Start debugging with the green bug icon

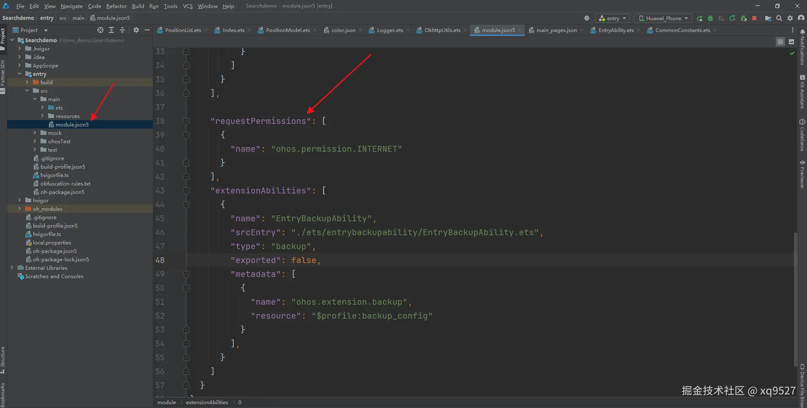710,18
